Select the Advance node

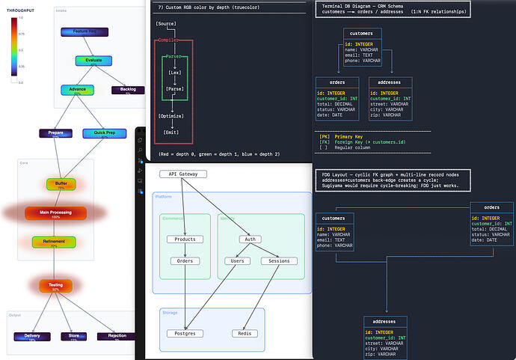77,90
